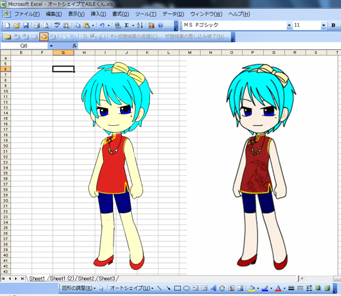This screenshot has height=296, width=341.
Task: Insert WordArt from the drawing toolbar
Action: [213, 288]
